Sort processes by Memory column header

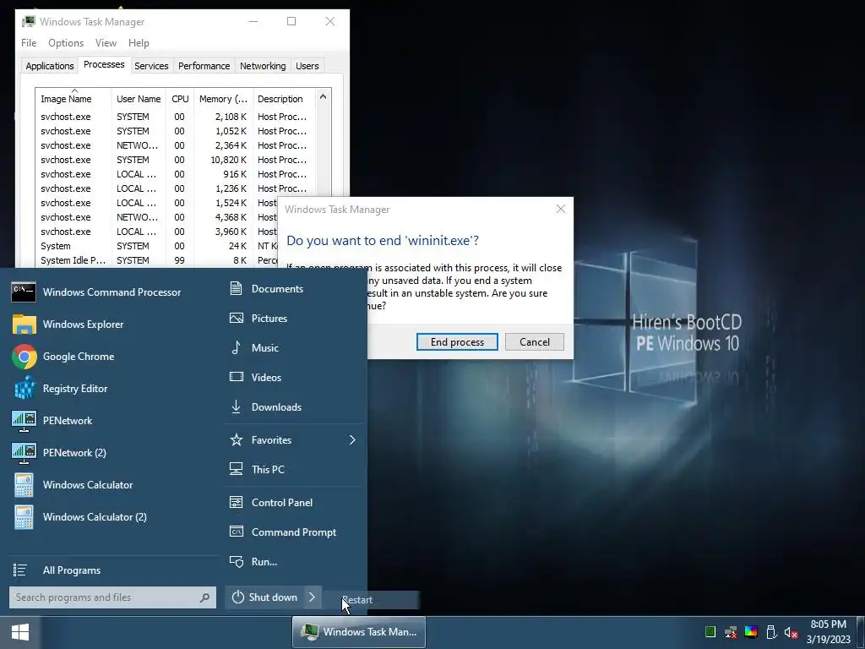pos(223,99)
